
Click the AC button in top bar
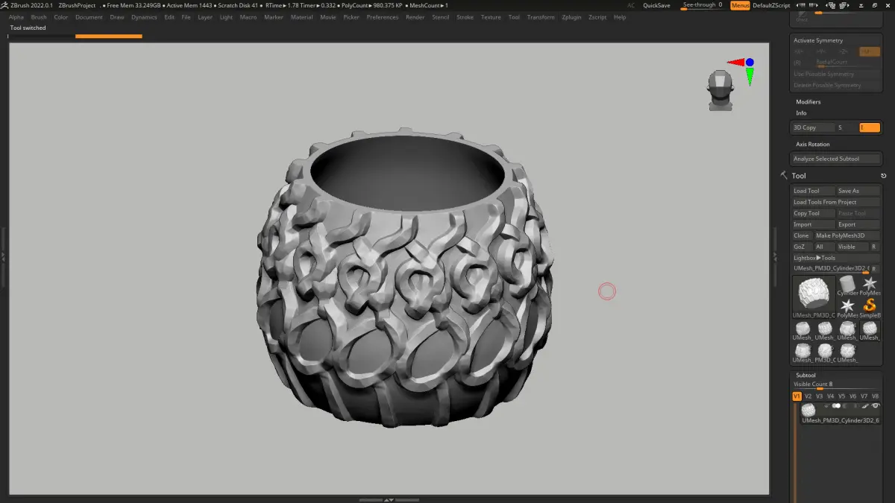tap(631, 5)
